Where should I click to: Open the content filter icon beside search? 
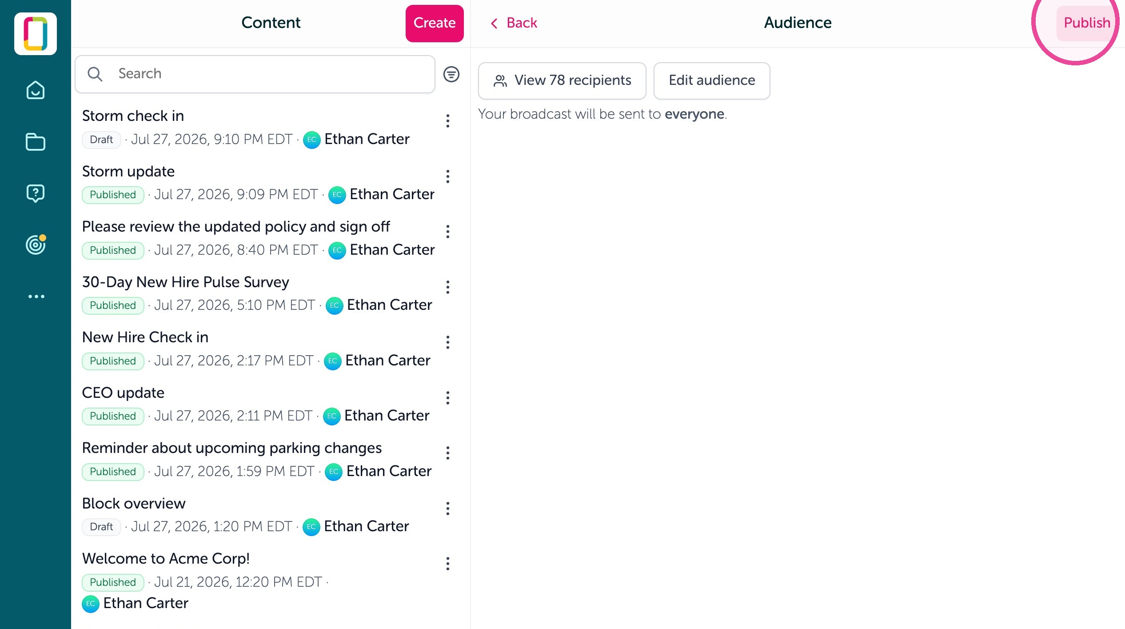(451, 74)
